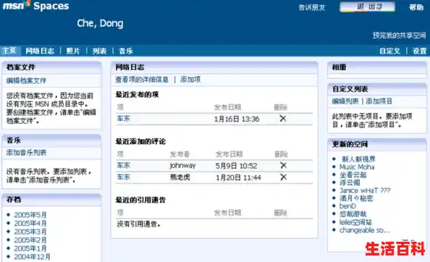Go to the 列表 tab

tap(99, 51)
